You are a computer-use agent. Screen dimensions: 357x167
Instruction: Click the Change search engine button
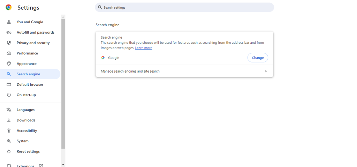[258, 58]
